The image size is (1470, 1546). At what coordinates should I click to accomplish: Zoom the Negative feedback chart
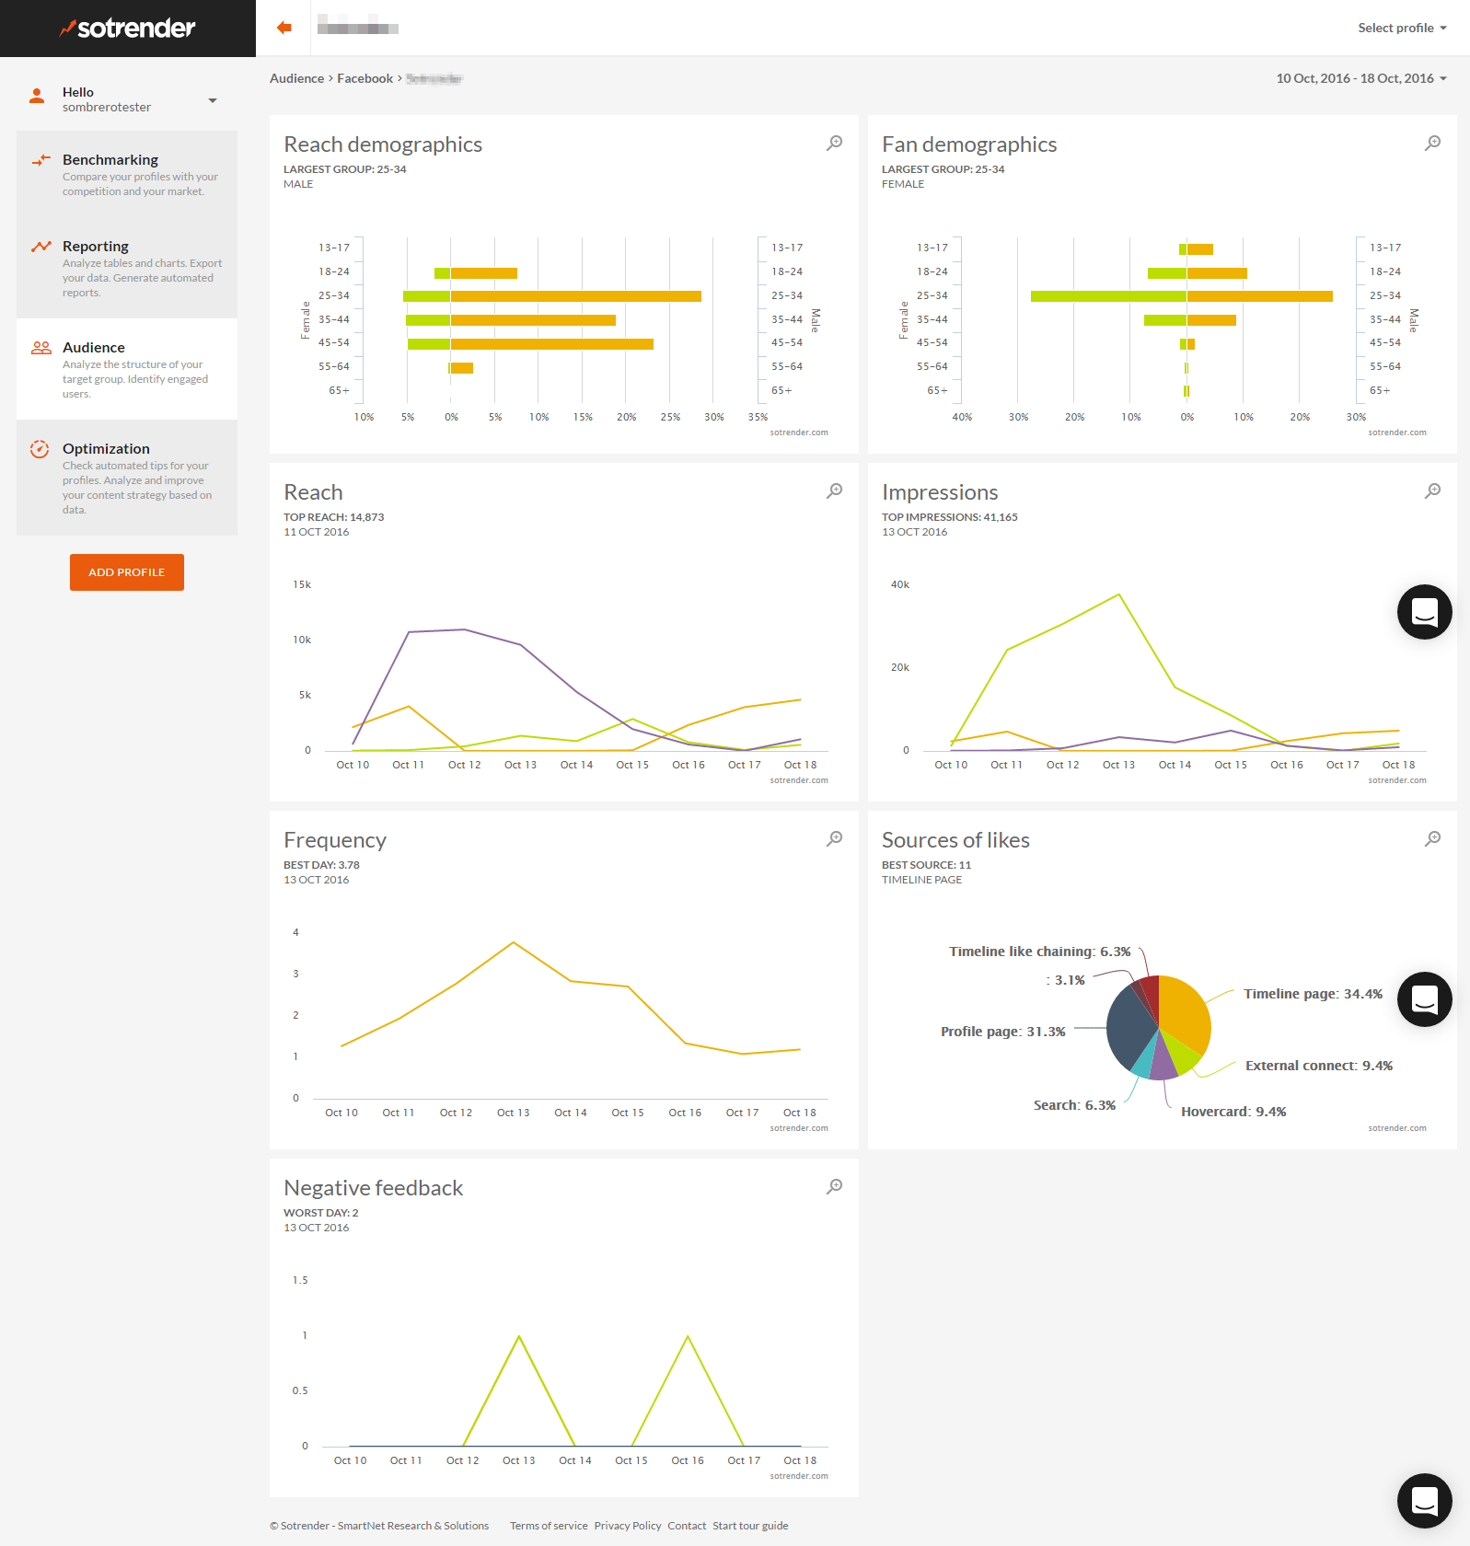[x=834, y=1186]
